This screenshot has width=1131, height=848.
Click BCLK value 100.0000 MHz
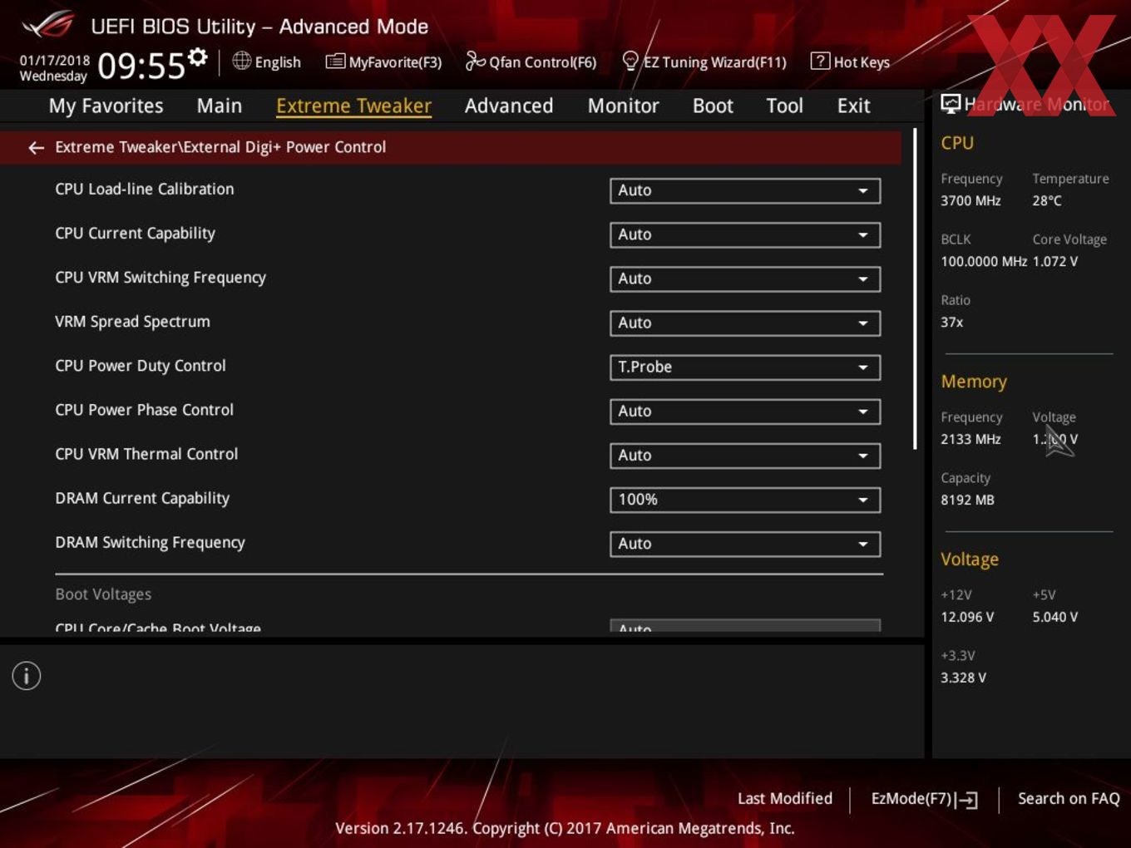coord(984,261)
